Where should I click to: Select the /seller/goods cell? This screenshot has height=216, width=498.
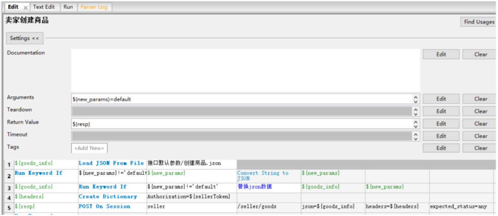tap(269, 207)
